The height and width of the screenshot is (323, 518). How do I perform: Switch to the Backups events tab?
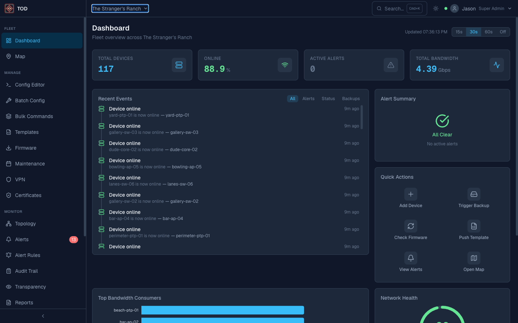click(351, 98)
